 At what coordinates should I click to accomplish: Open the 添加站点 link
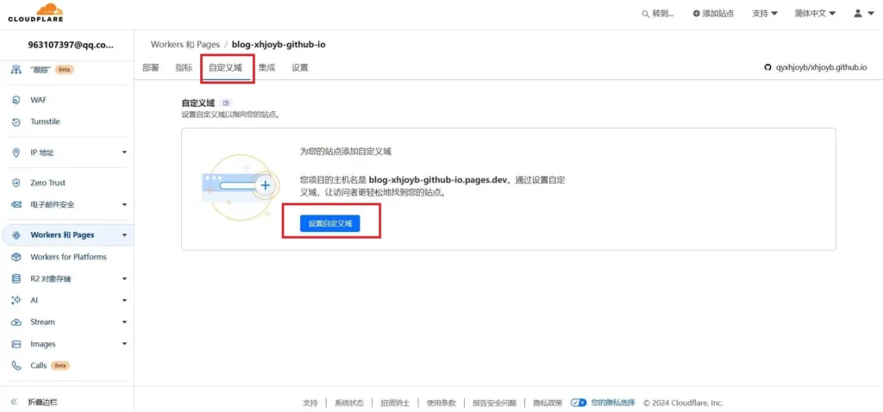click(712, 14)
